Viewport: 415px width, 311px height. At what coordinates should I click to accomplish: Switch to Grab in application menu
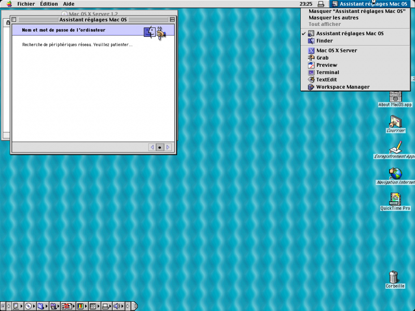tap(355, 58)
